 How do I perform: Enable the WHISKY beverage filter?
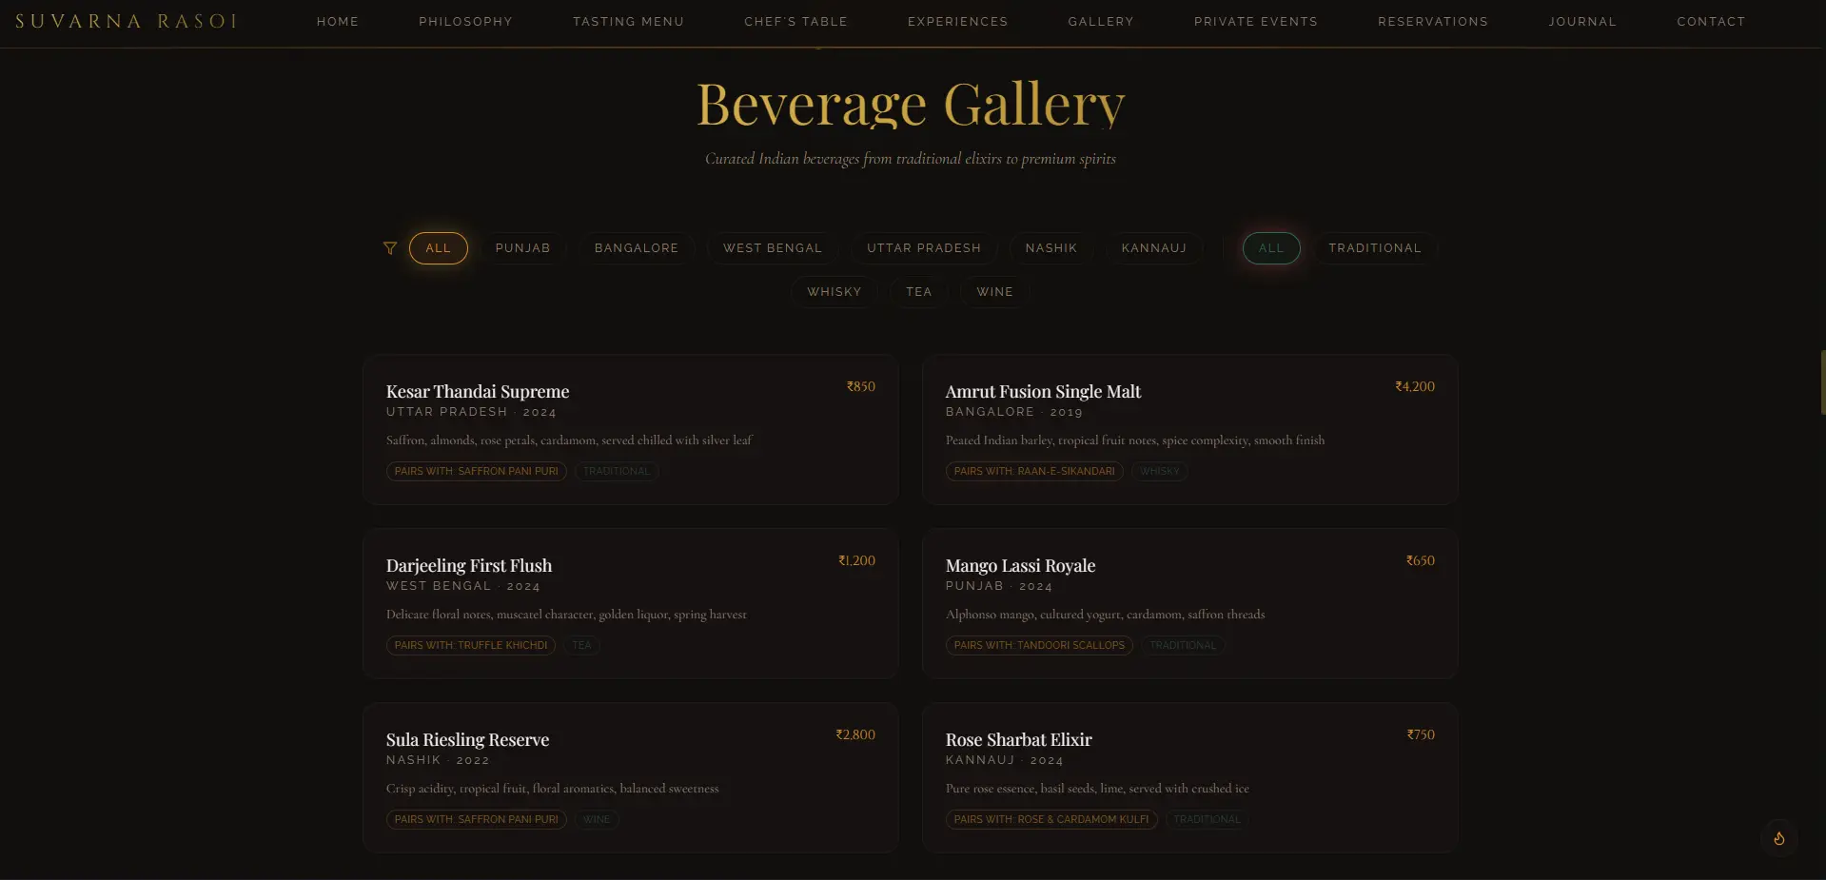click(834, 292)
